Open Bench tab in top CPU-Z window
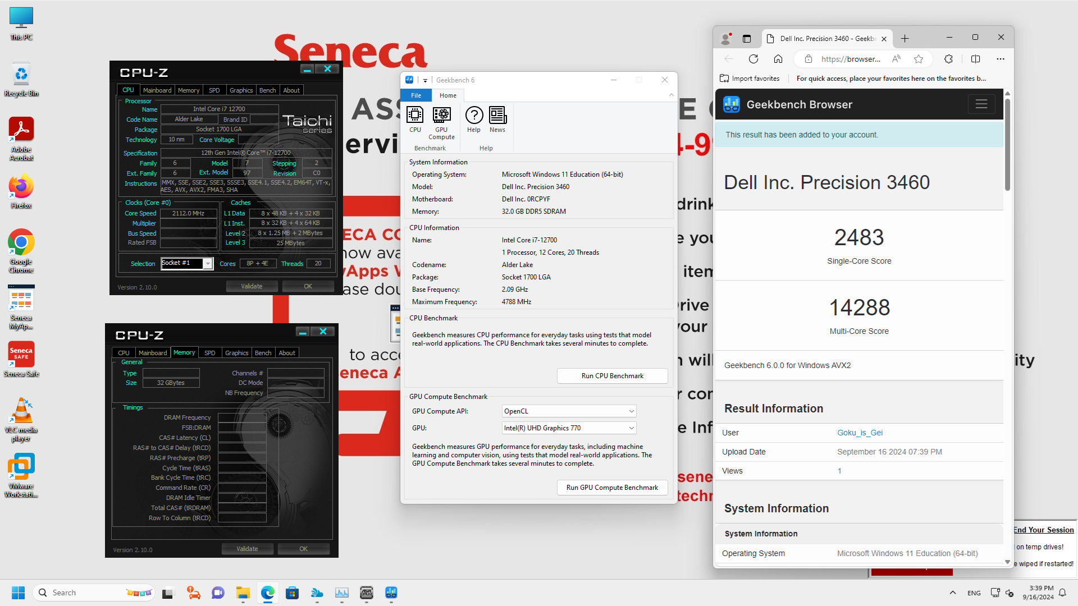The height and width of the screenshot is (606, 1078). point(267,90)
